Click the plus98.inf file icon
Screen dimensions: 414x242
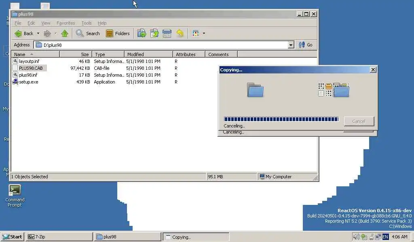point(15,75)
